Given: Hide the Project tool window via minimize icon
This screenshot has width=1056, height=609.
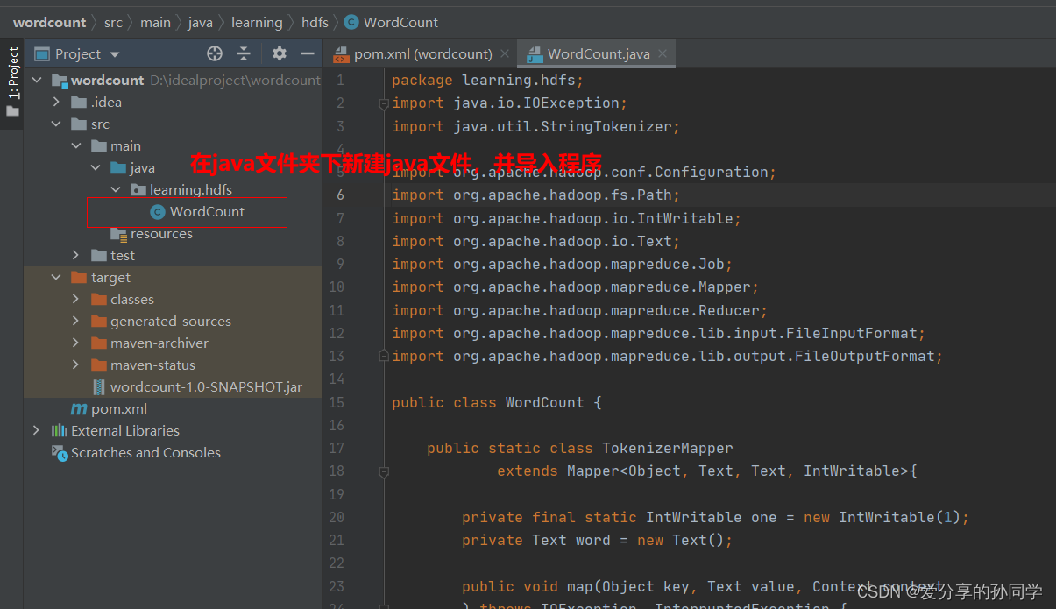Looking at the screenshot, I should click(305, 53).
